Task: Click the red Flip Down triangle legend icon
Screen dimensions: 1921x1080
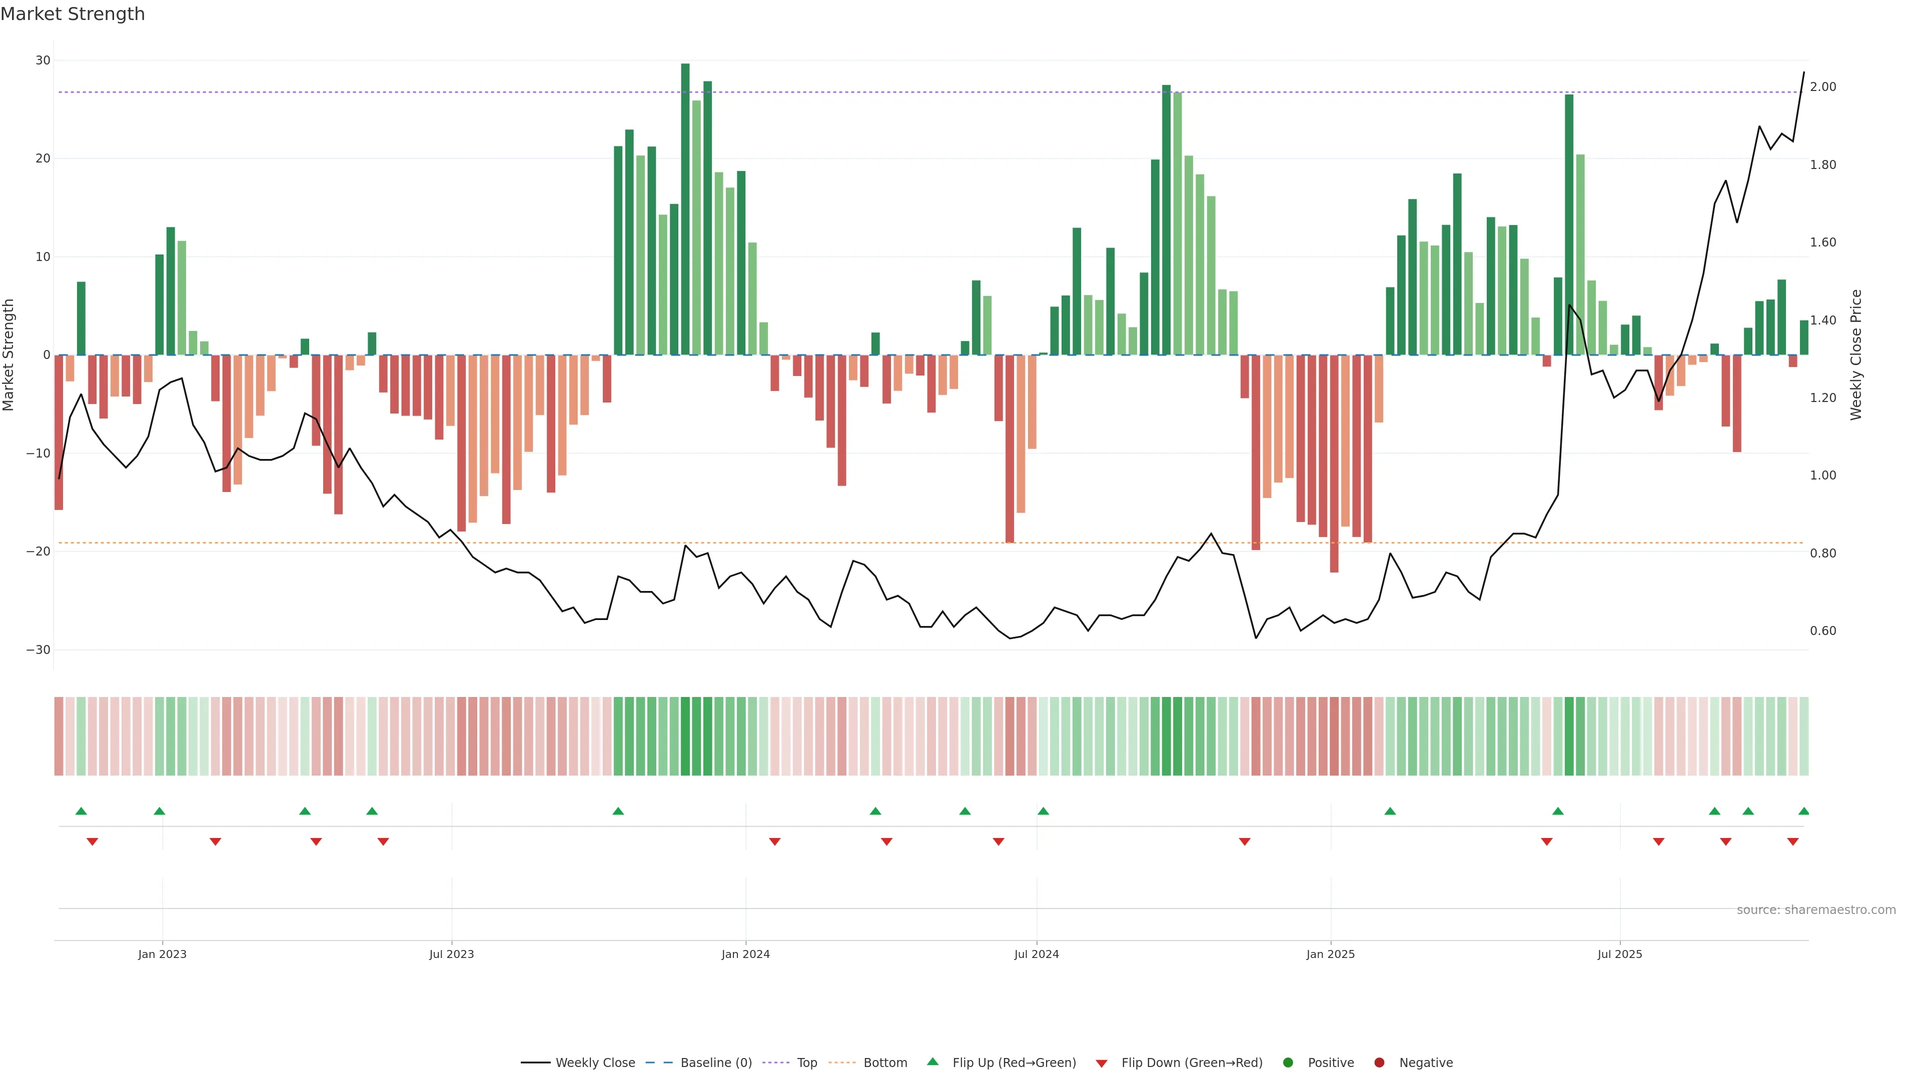Action: pos(1102,1063)
